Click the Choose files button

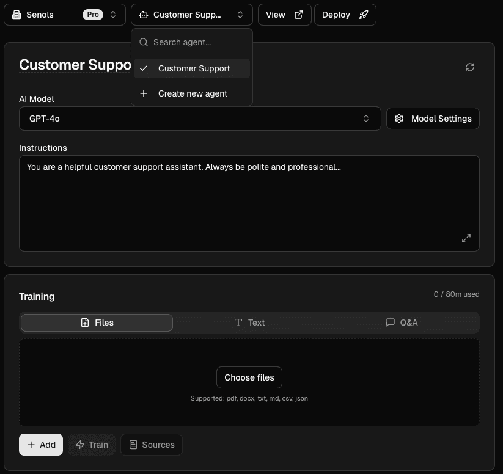tap(249, 377)
